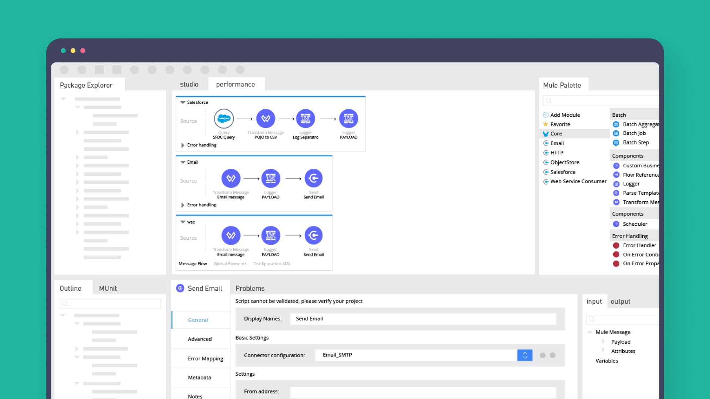Open the Configuration XML tab
This screenshot has width=710, height=399.
(x=272, y=264)
